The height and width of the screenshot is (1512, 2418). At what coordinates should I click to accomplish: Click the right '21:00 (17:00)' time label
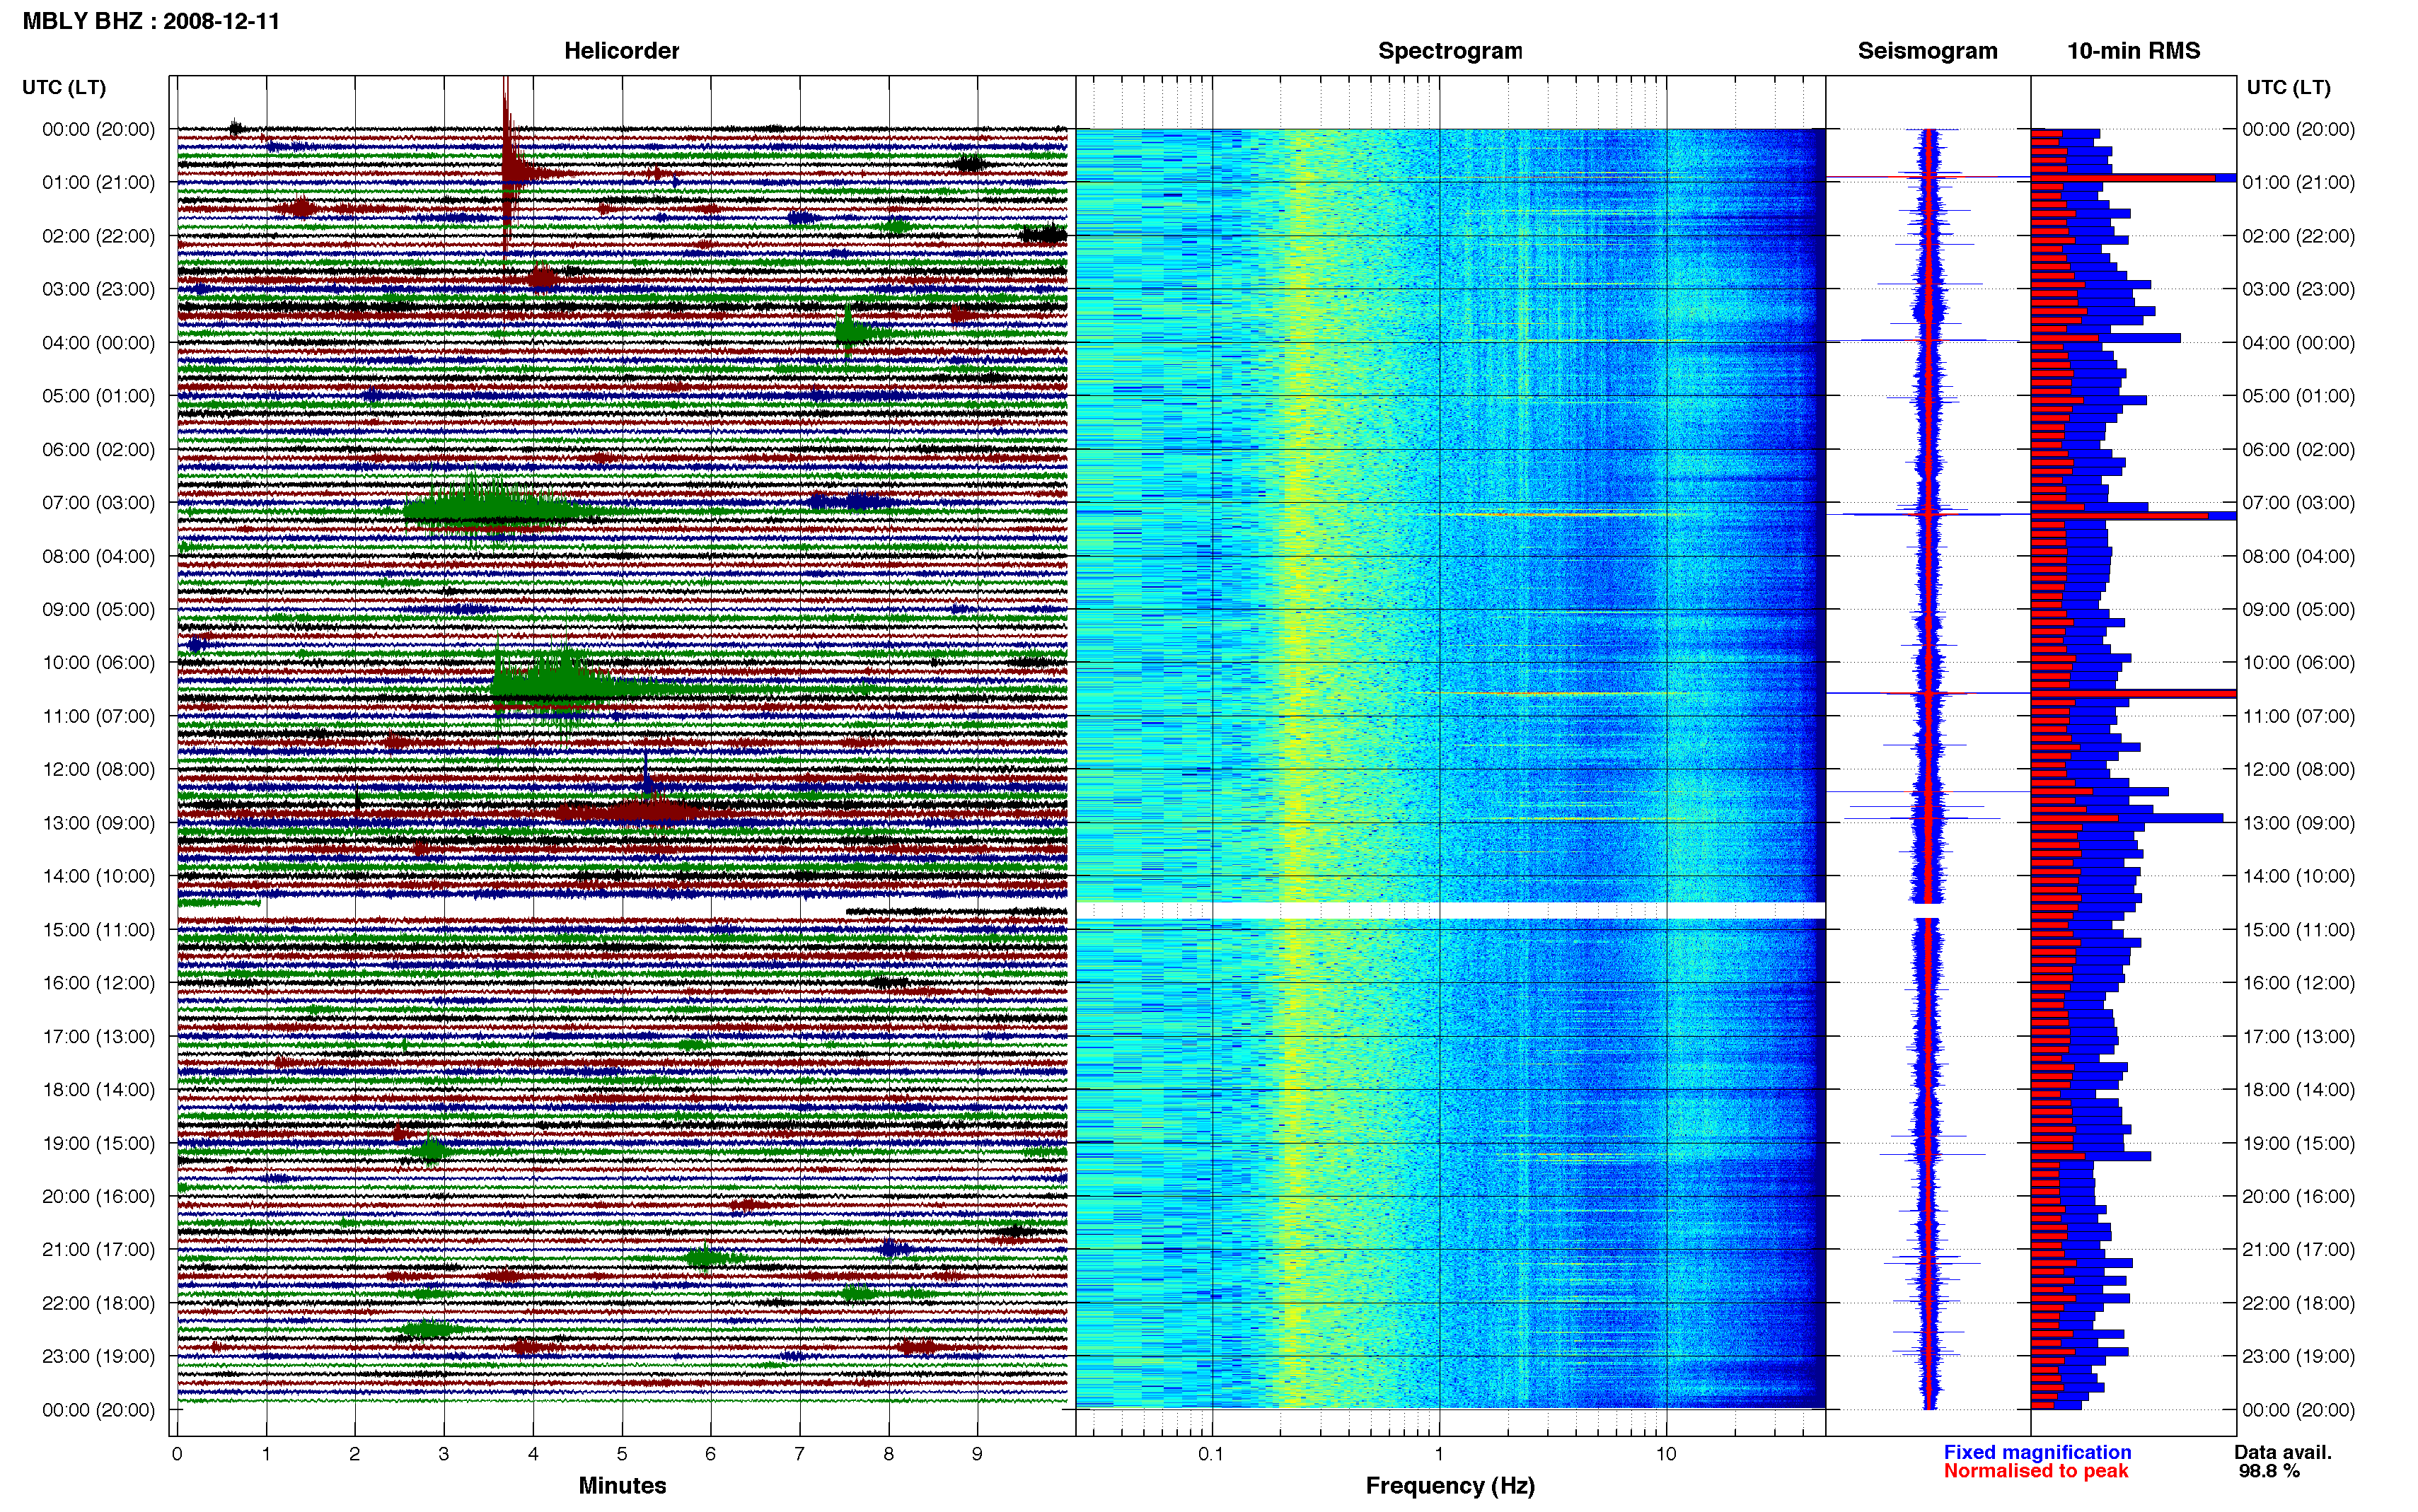(2298, 1250)
